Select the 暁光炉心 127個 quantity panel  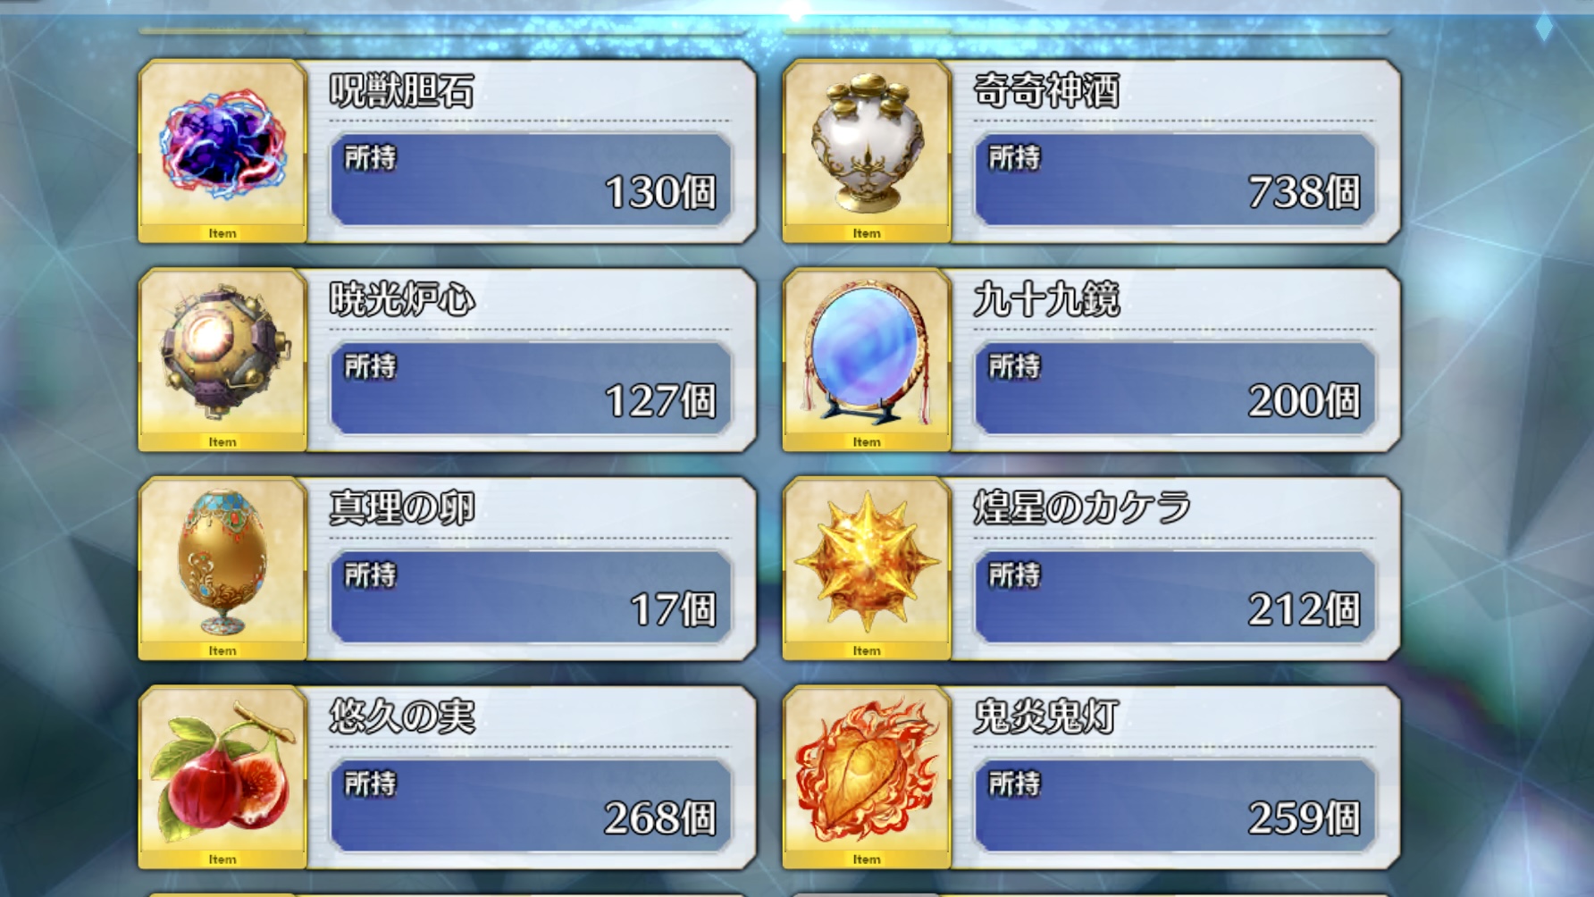[x=531, y=389]
